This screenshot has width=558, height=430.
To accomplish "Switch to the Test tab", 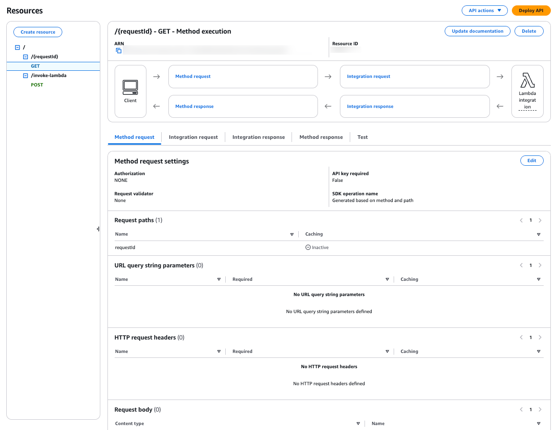I will point(362,137).
